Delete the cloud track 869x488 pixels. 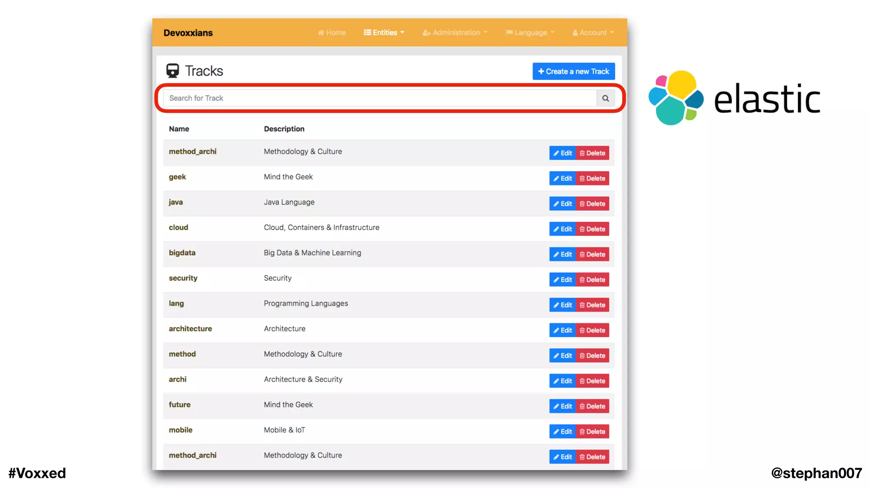coord(592,229)
